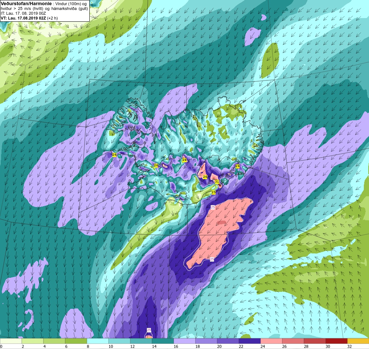Click the legend scale number 30
The image size is (369, 349).
click(x=328, y=346)
